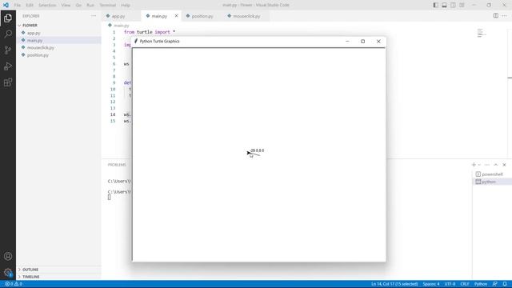Screen dimensions: 512x288
Task: Click the CRLF line ending status entry
Action: tap(465, 284)
